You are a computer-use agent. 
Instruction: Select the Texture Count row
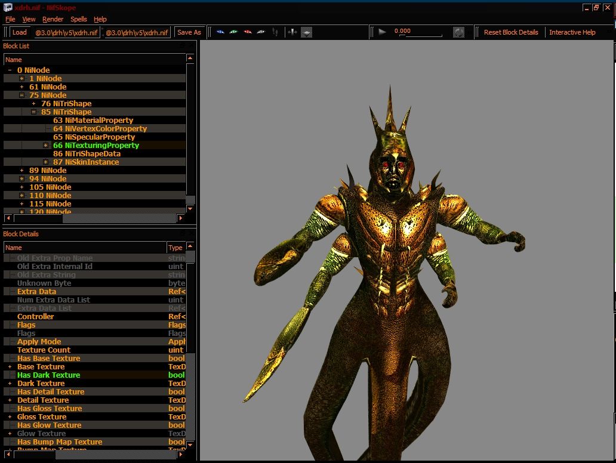pyautogui.click(x=95, y=350)
